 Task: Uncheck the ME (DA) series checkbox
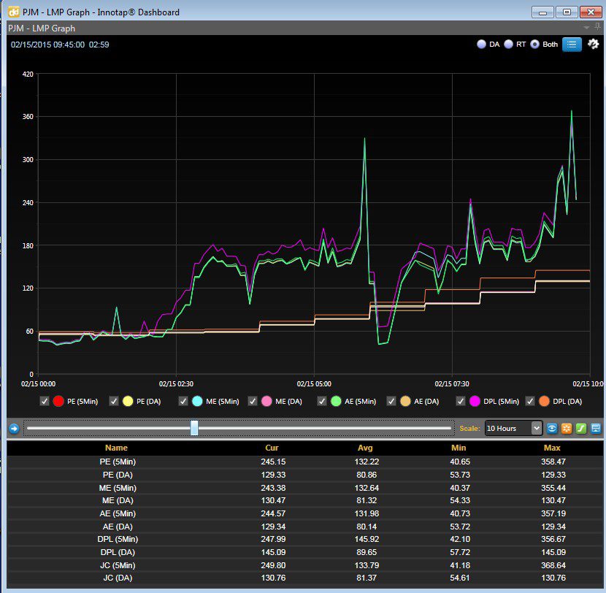tap(253, 401)
